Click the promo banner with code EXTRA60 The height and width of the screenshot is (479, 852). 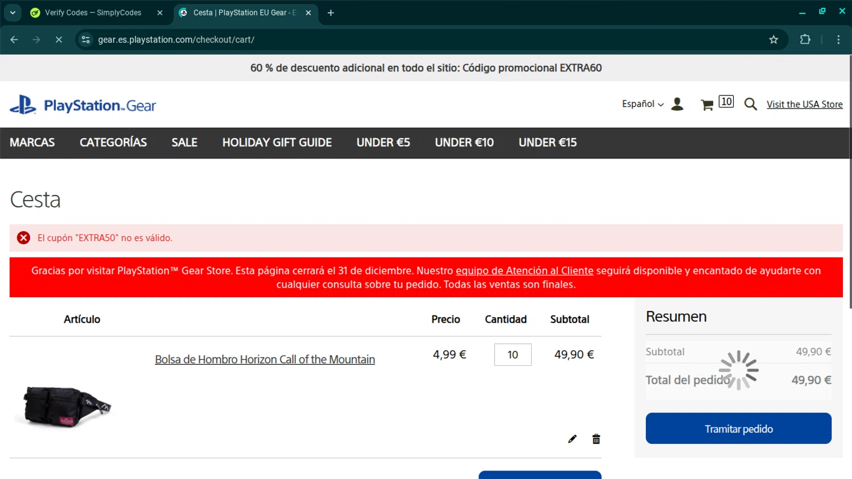pos(426,68)
